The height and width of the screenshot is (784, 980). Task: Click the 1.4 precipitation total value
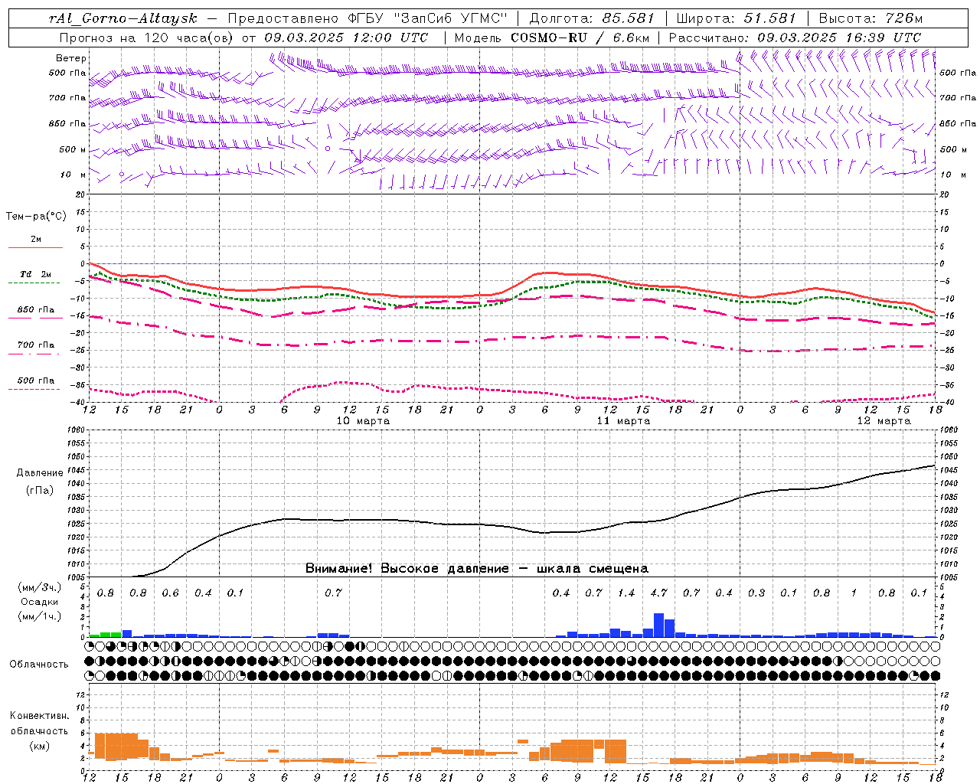pos(626,593)
